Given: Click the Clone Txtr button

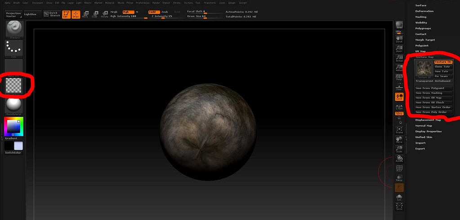Looking at the screenshot, I should (443, 67).
